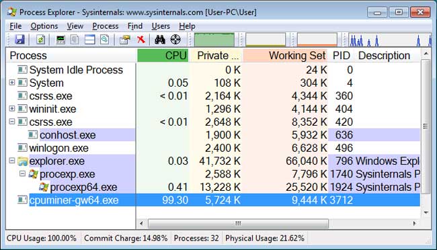The height and width of the screenshot is (250, 437).
Task: Select the wininit.exe process
Action: [213, 109]
